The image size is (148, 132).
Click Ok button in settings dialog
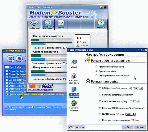tap(128, 127)
